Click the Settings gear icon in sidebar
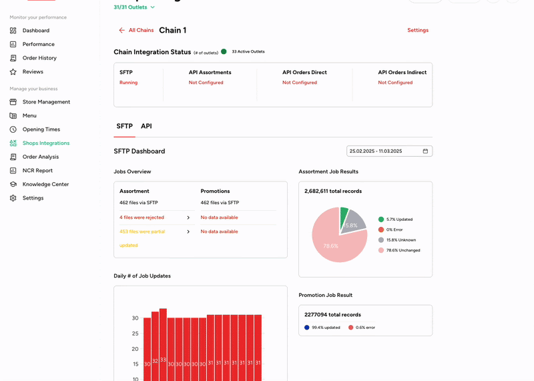 (13, 198)
